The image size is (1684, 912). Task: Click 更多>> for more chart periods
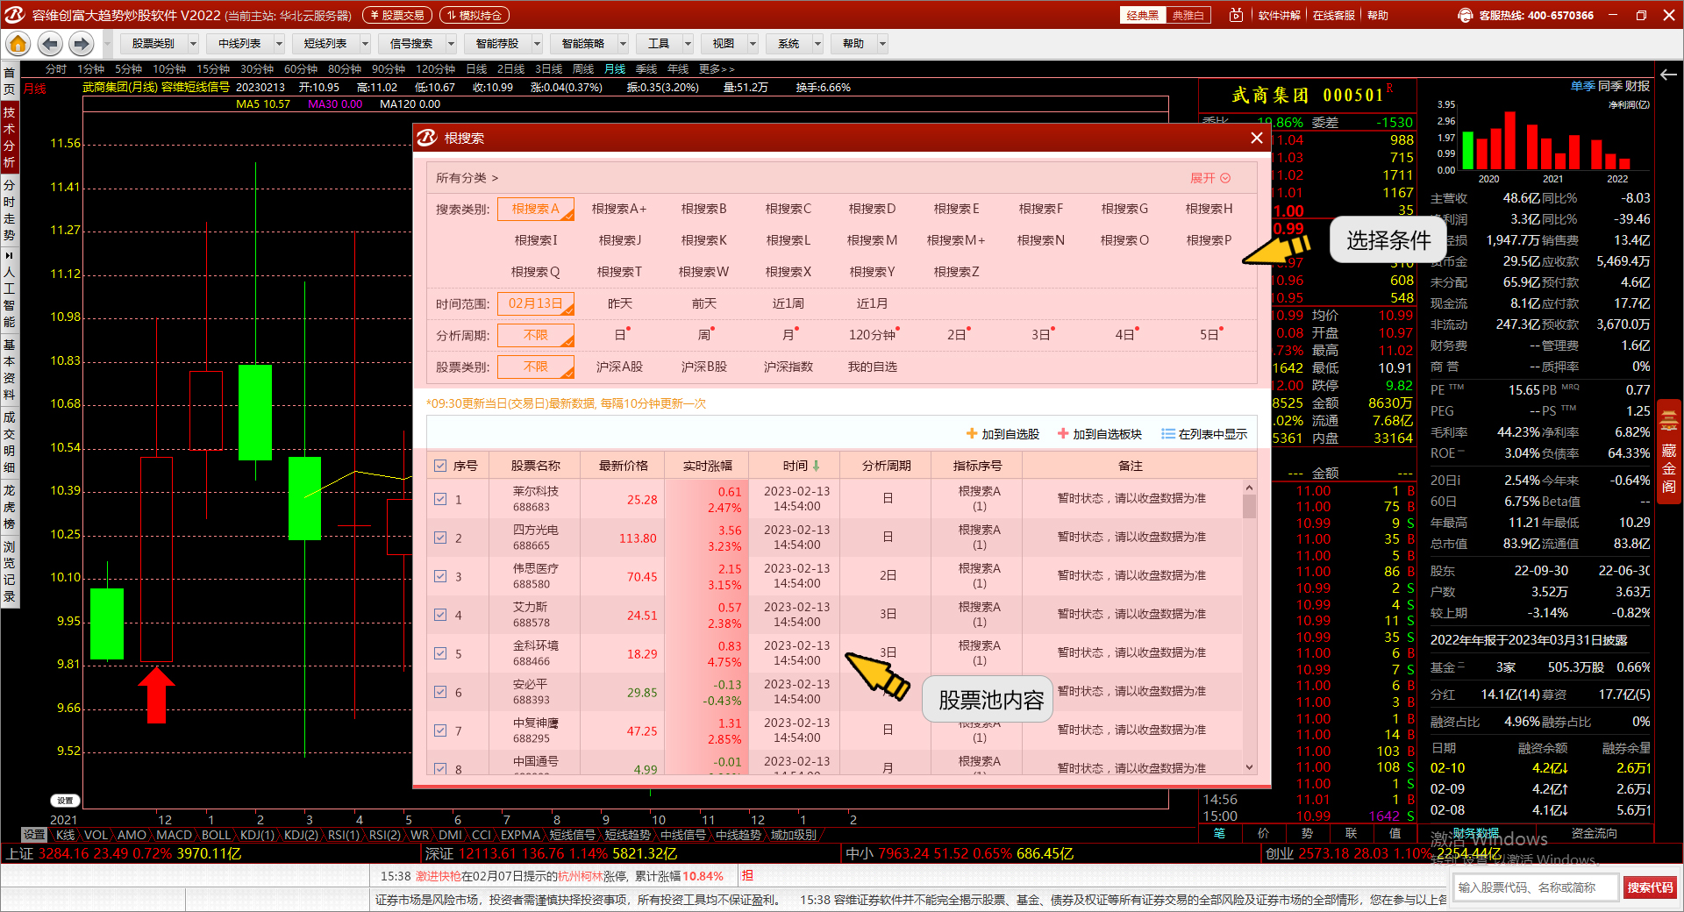point(717,68)
